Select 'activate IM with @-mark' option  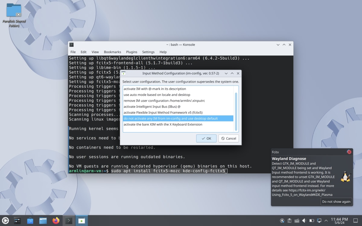pos(178,89)
